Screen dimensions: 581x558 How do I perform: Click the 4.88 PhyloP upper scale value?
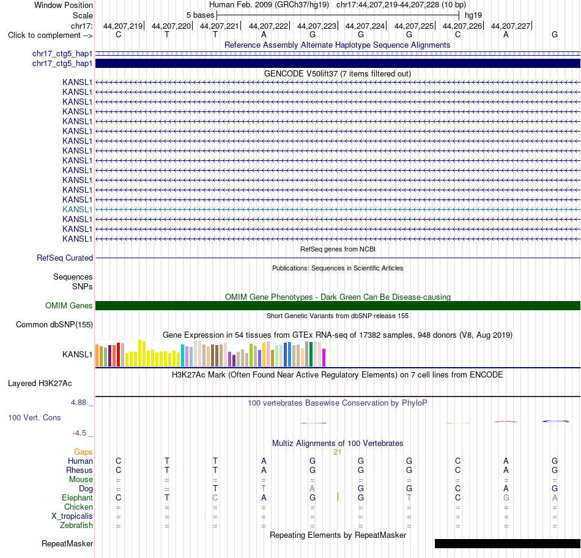(x=78, y=403)
